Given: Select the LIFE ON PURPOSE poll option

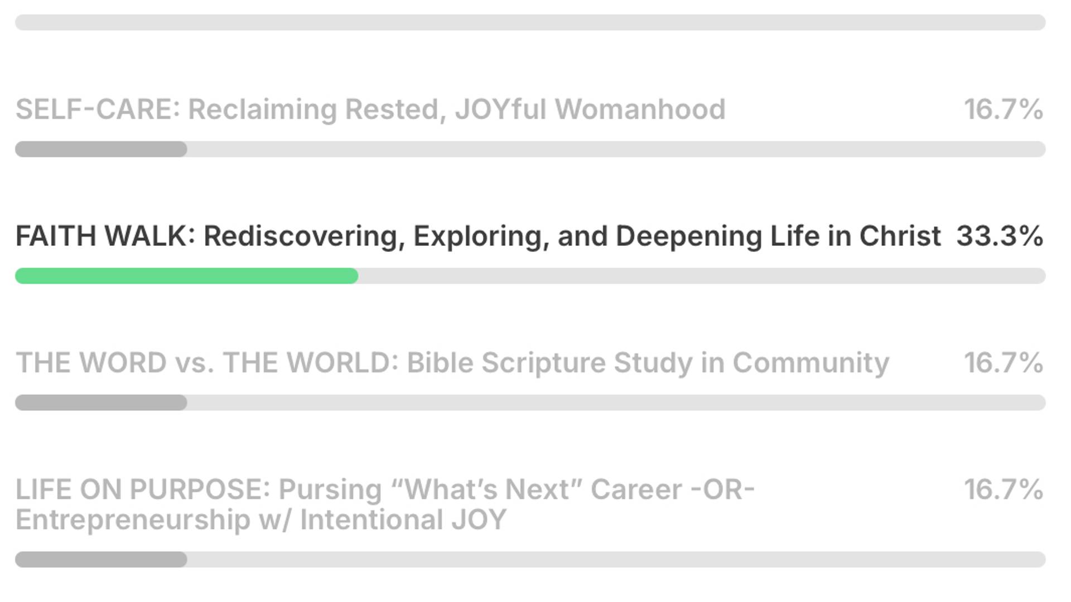Looking at the screenshot, I should tap(385, 490).
